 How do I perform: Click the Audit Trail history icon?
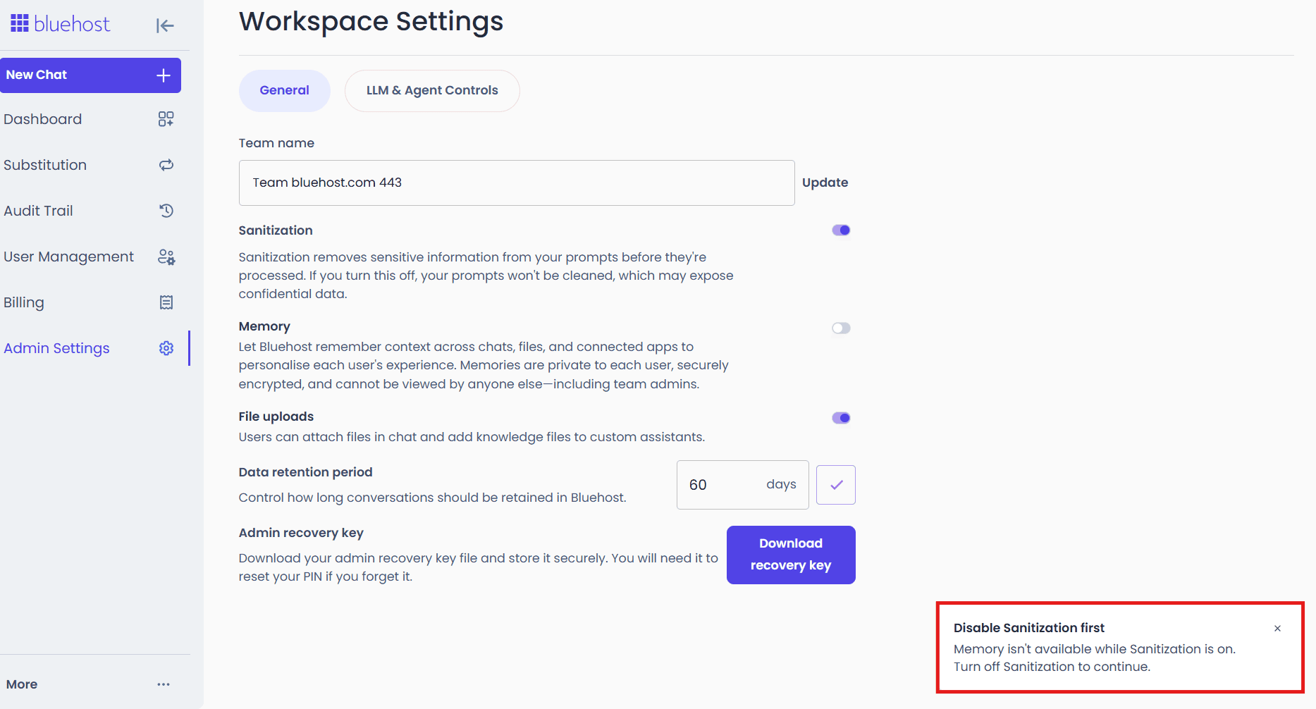pyautogui.click(x=166, y=211)
